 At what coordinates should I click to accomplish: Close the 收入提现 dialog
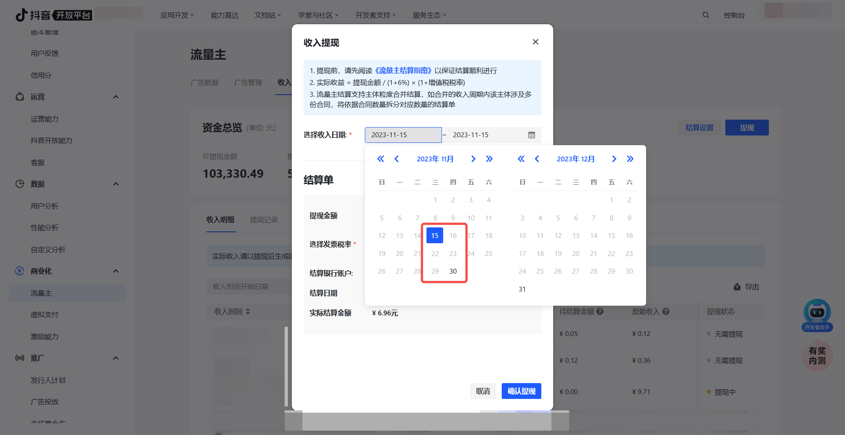pos(536,42)
